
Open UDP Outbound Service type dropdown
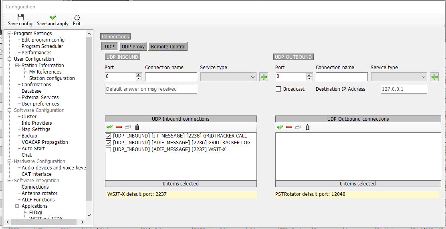click(x=399, y=77)
